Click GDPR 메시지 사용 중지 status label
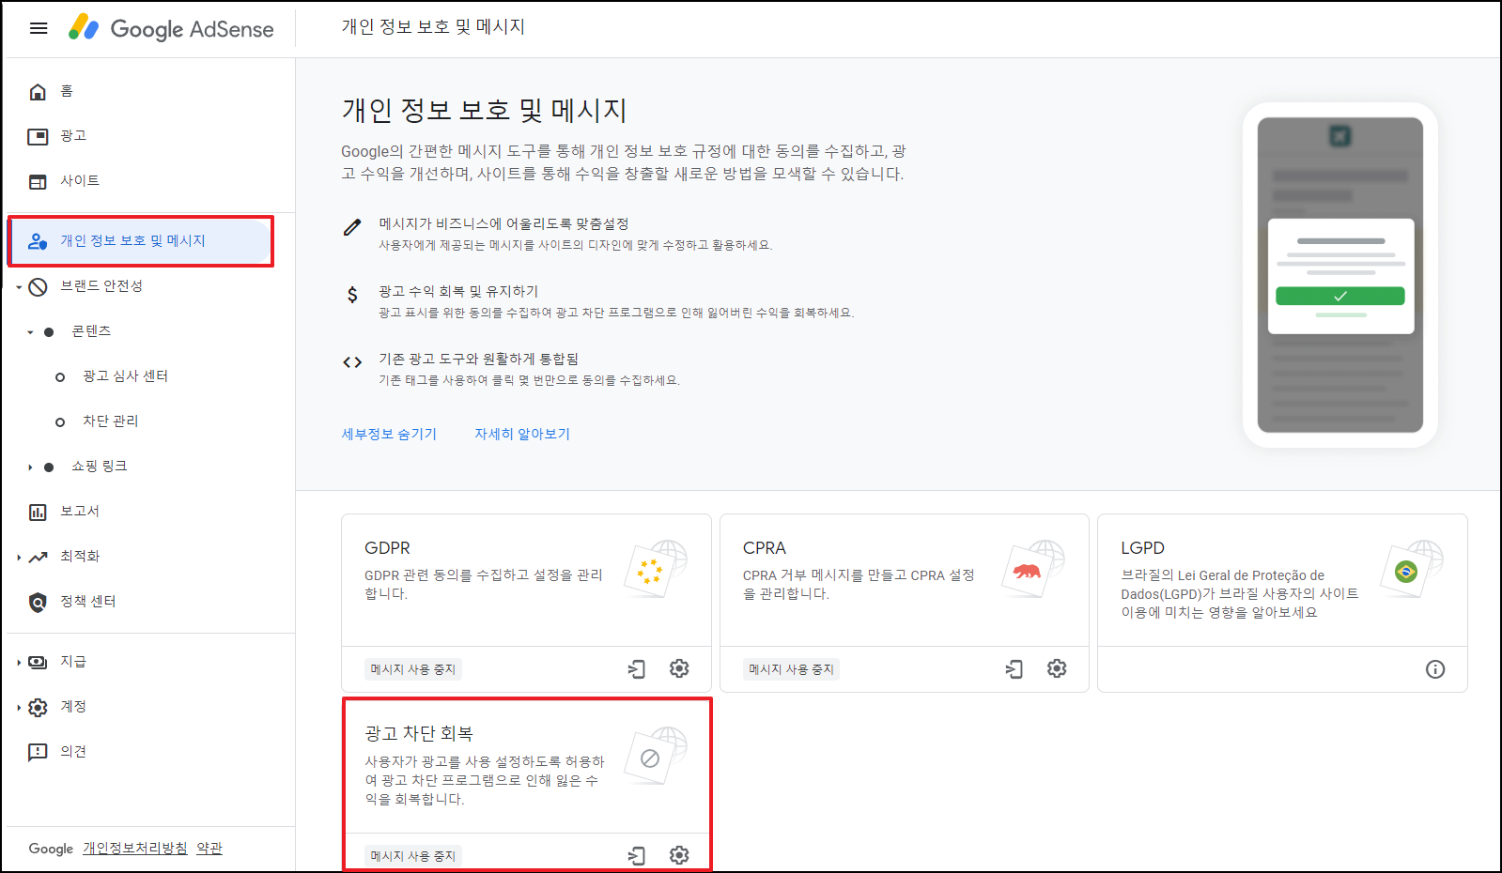This screenshot has width=1502, height=873. 413,669
